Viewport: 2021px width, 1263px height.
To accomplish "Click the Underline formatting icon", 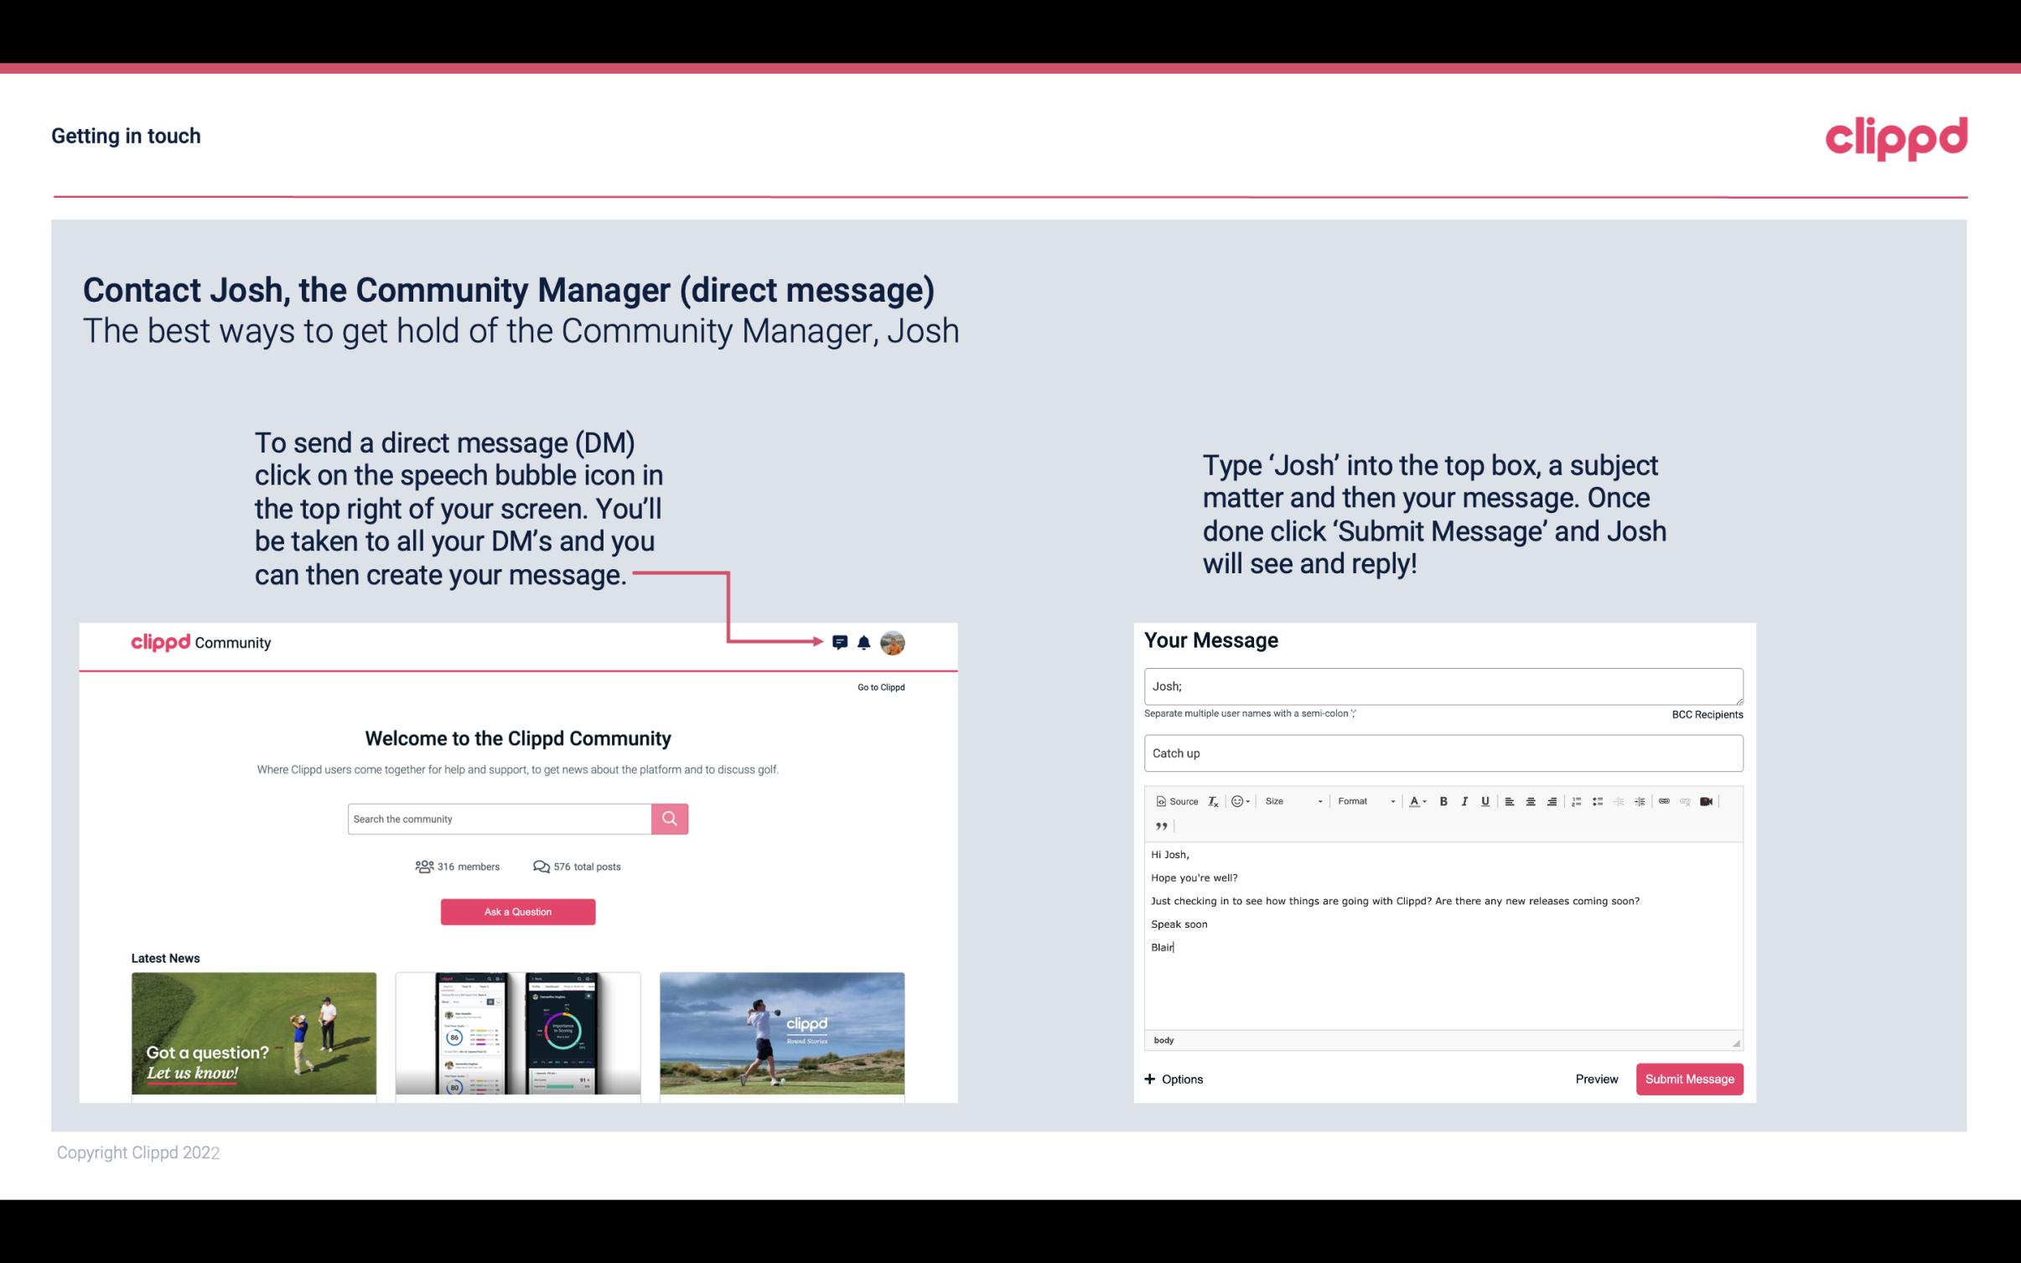I will 1485,800.
